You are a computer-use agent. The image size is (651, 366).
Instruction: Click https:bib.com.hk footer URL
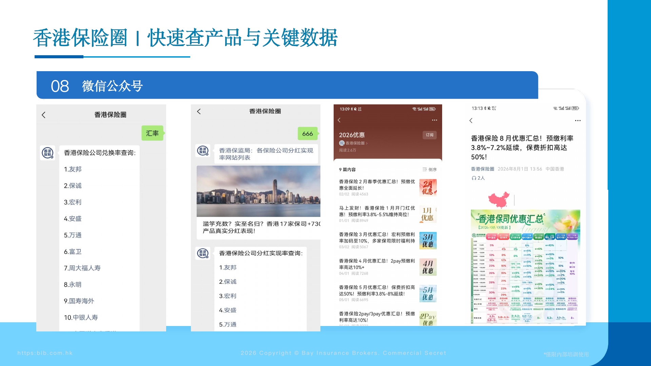pyautogui.click(x=45, y=353)
